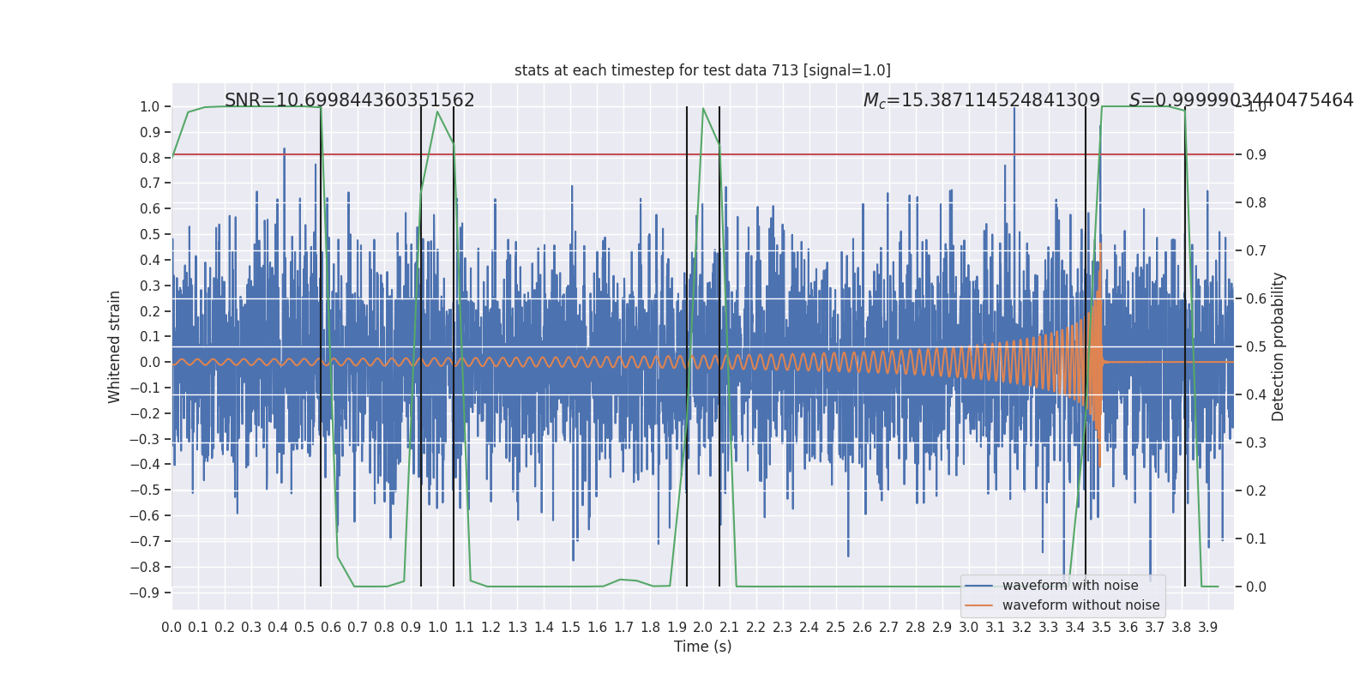The image size is (1372, 686).
Task: Click the 3.9 tick on the time axis
Action: [x=1207, y=628]
